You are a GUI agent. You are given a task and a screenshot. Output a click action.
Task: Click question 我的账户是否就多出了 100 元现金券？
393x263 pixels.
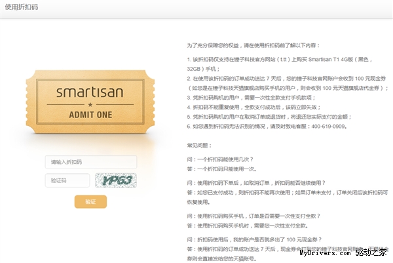pyautogui.click(x=254, y=239)
